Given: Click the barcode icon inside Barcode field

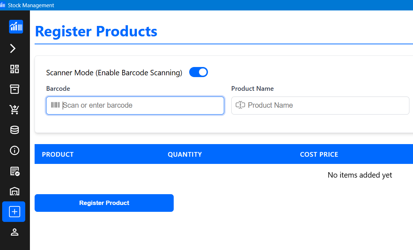Looking at the screenshot, I should coord(55,105).
